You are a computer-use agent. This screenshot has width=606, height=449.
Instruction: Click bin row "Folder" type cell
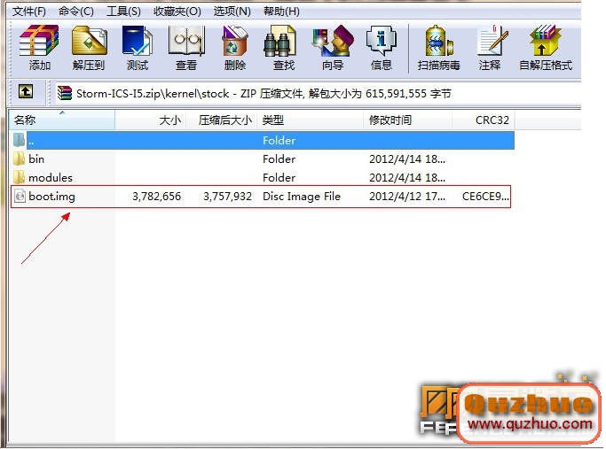click(x=279, y=159)
